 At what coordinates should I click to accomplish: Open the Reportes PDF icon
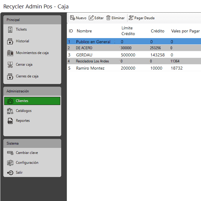point(10,121)
